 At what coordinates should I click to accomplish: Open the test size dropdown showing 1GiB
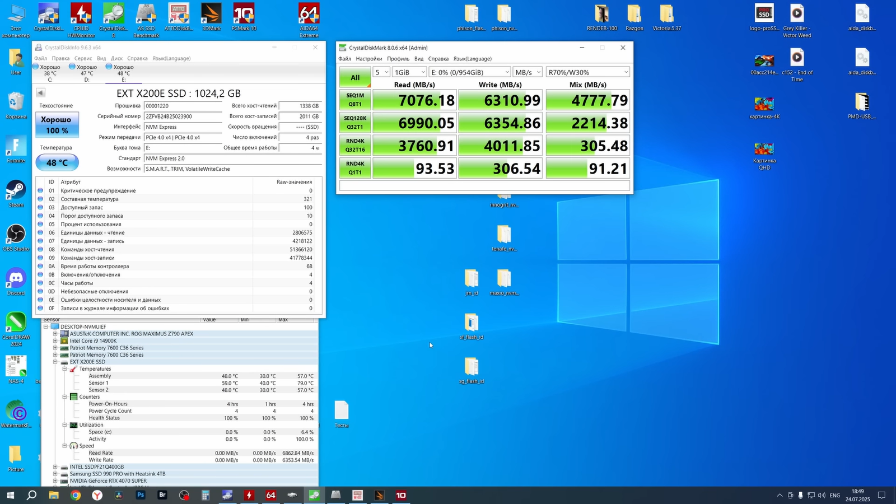[409, 72]
